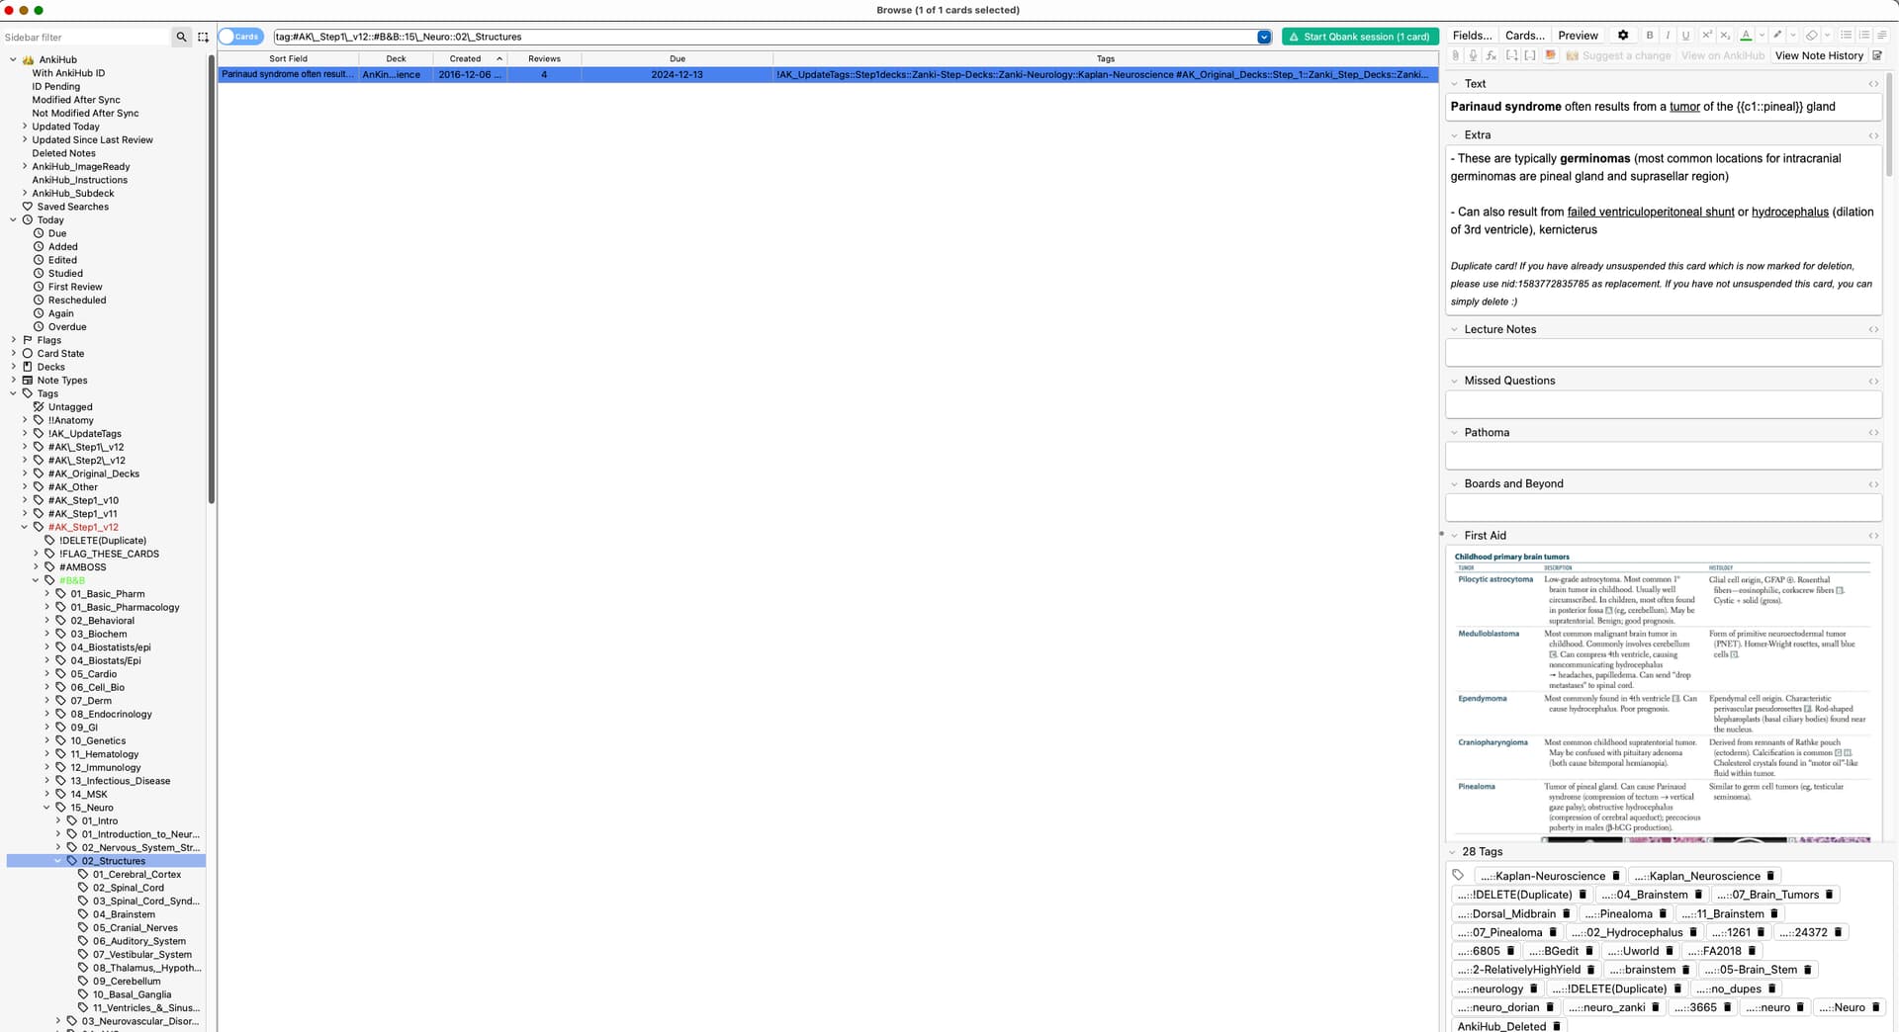This screenshot has width=1899, height=1032.
Task: Apply bold formatting in editor toolbar
Action: click(1649, 36)
